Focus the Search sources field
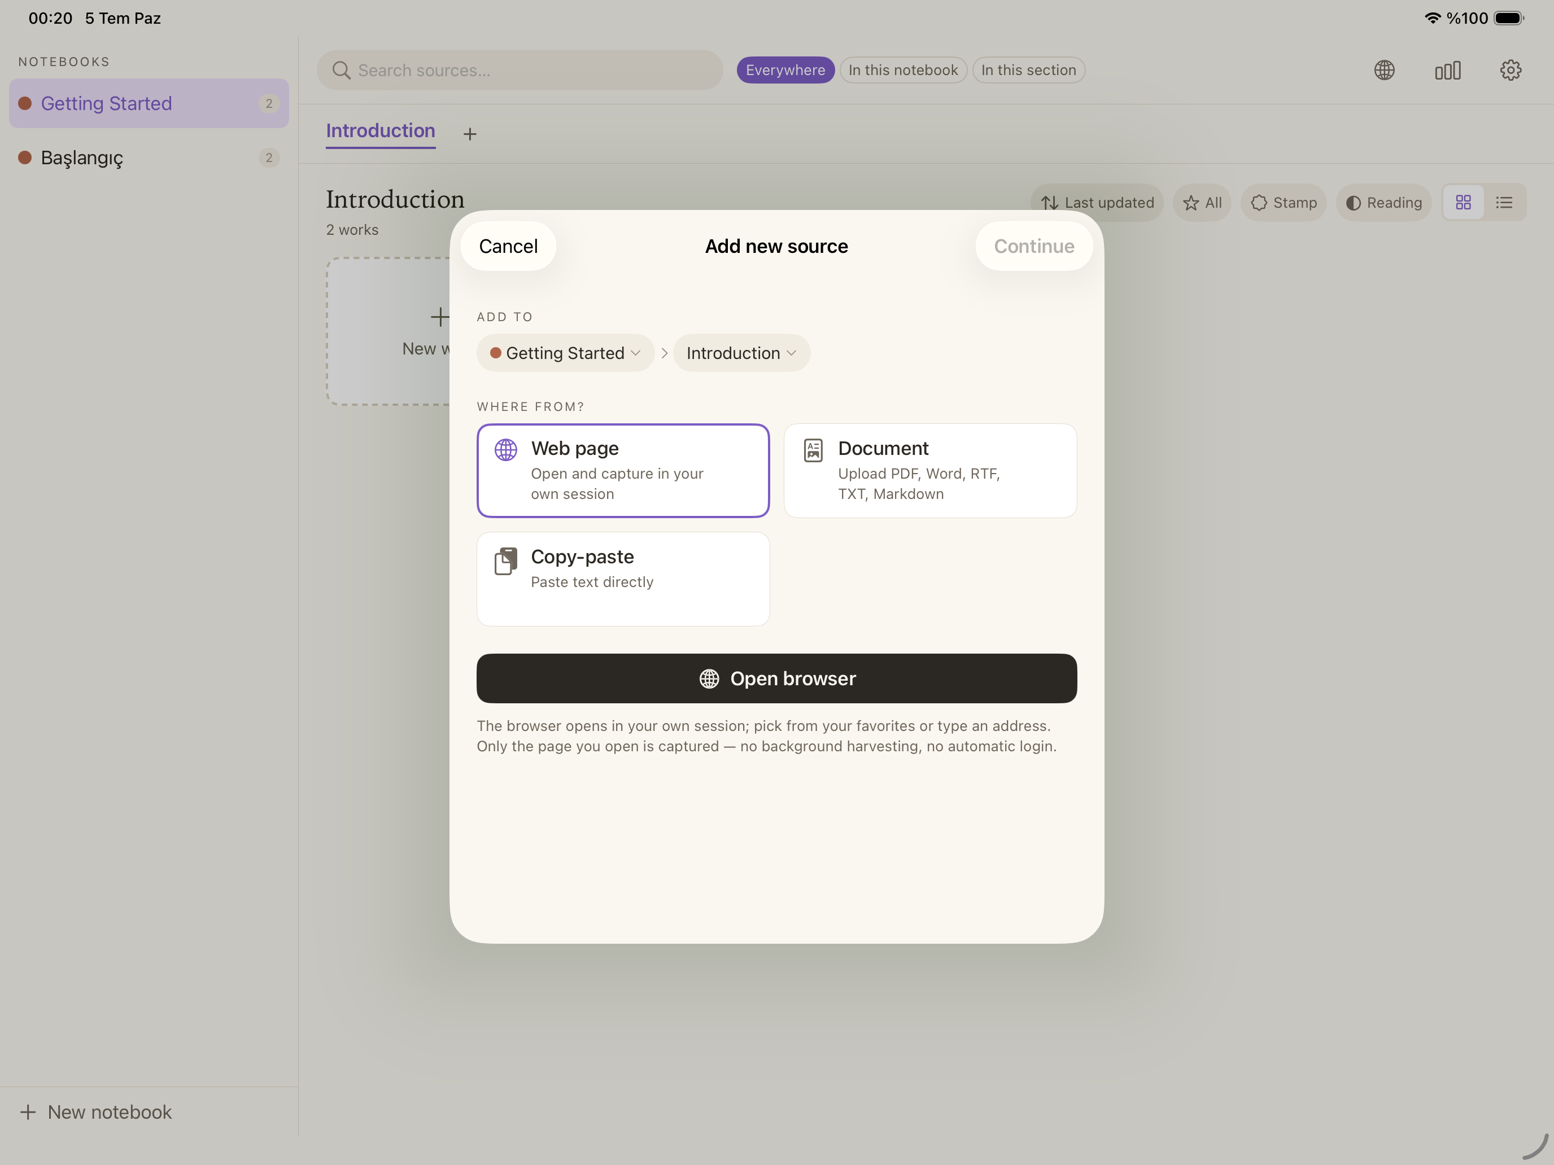1554x1165 pixels. 520,70
